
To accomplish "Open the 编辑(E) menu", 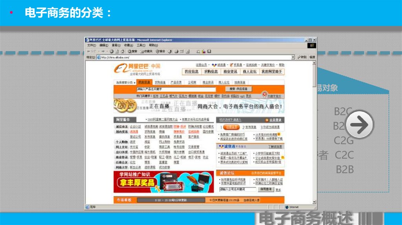I will (x=104, y=45).
